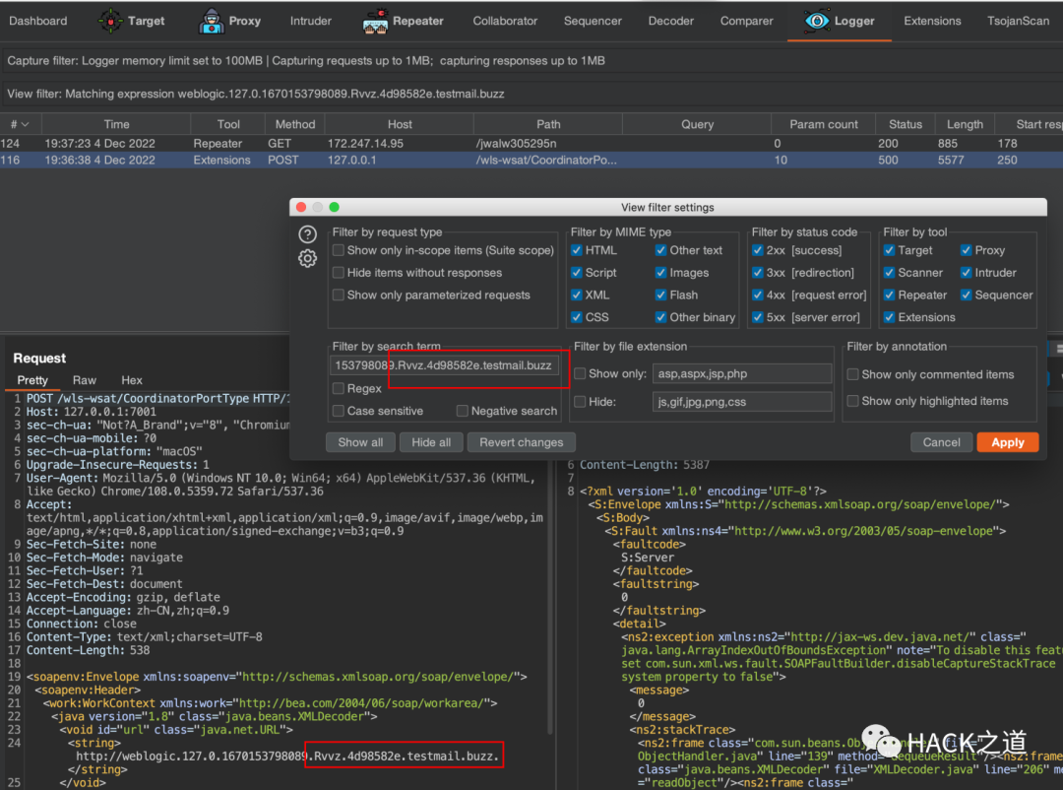The width and height of the screenshot is (1063, 790).
Task: Uncheck the Script MIME type
Action: (576, 273)
